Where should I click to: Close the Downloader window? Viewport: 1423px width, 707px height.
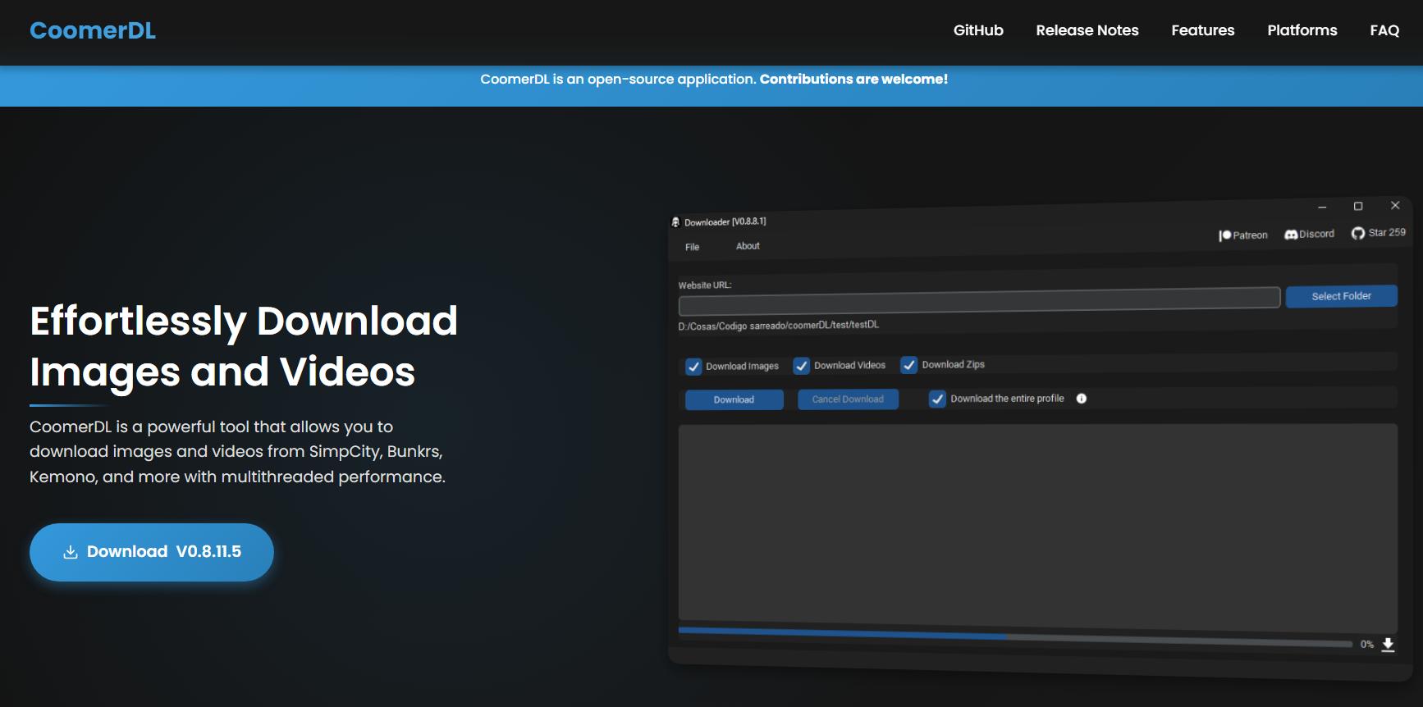point(1395,205)
